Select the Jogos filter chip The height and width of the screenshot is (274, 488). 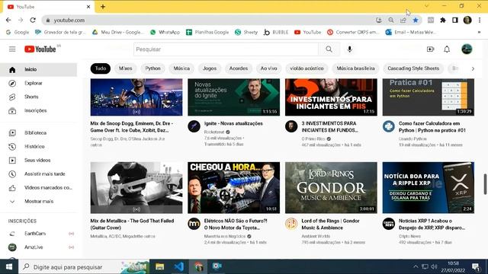click(x=210, y=68)
